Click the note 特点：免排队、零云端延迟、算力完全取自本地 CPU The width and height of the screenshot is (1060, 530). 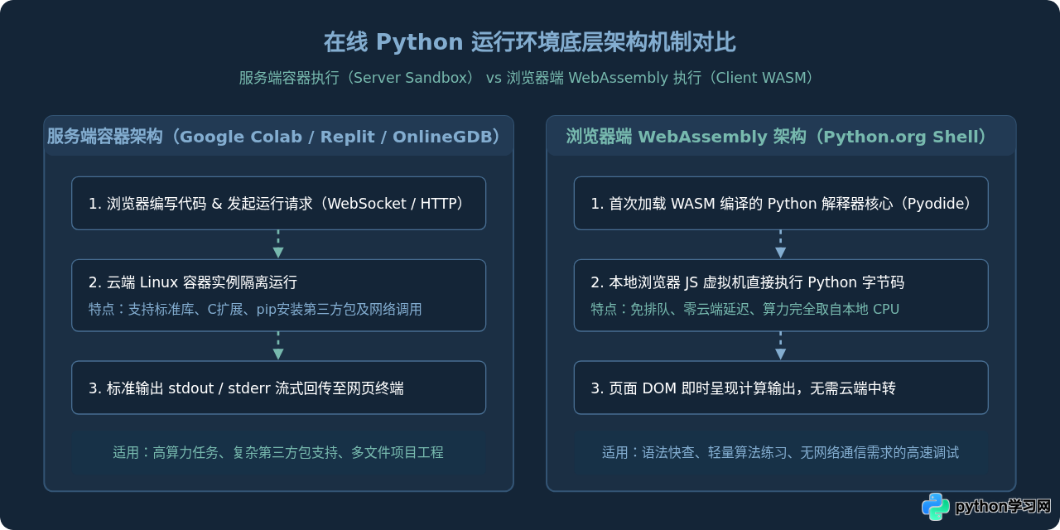745,310
